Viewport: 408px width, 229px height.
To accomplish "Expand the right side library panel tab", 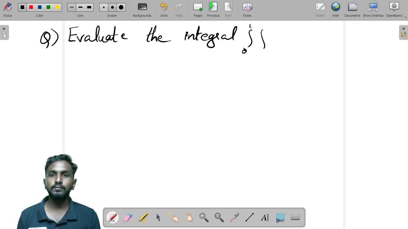I will [404, 32].
